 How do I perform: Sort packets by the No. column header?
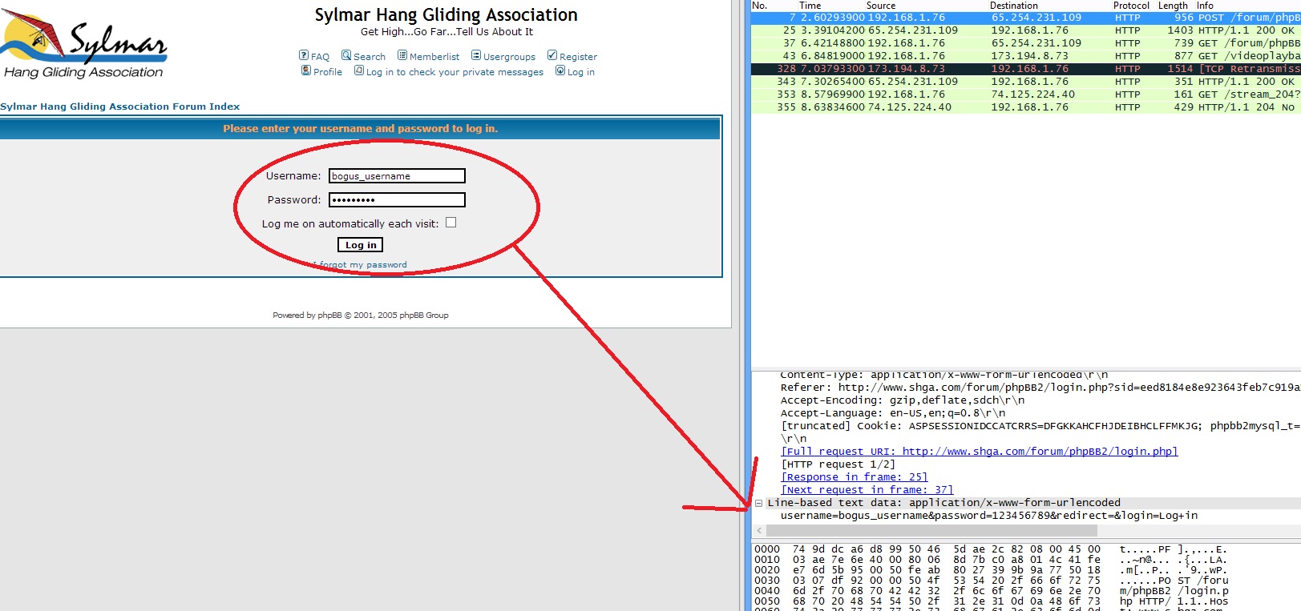[760, 6]
